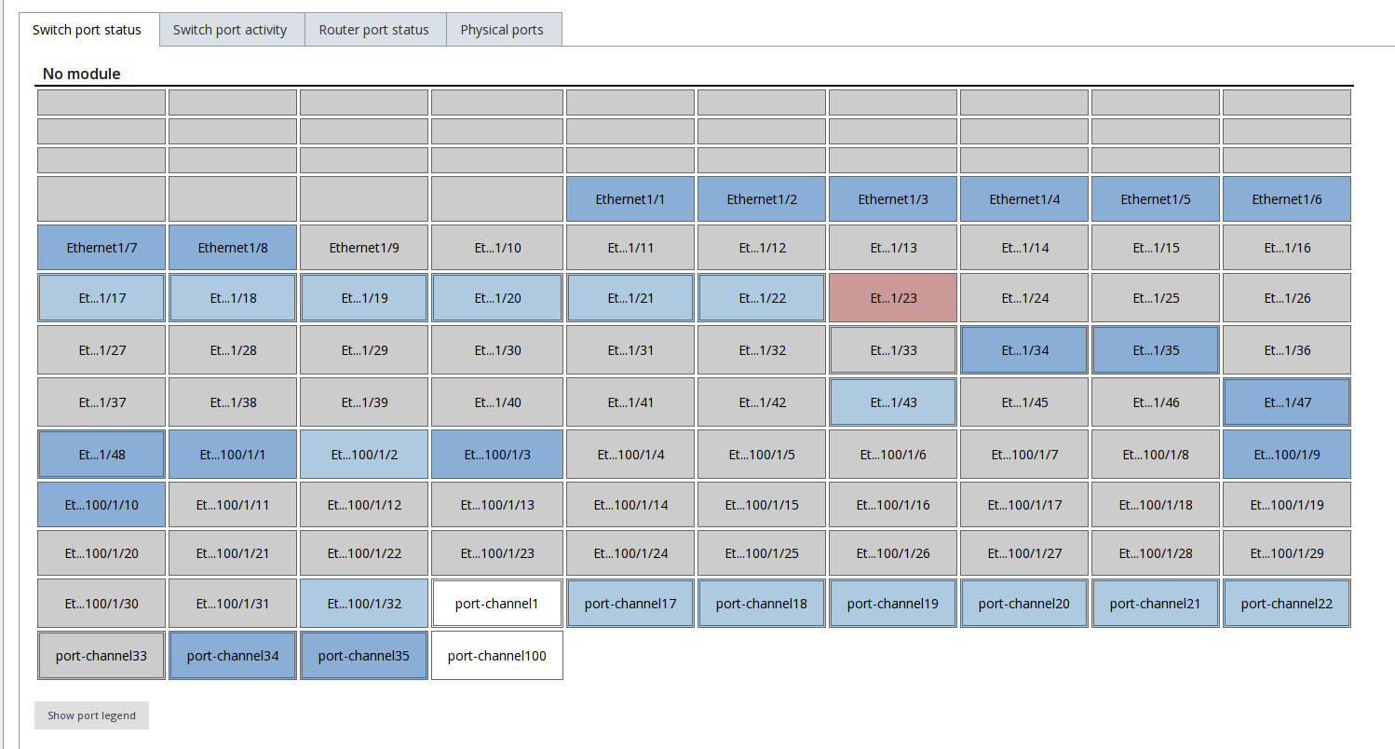Image resolution: width=1395 pixels, height=749 pixels.
Task: Open port Et...100/1/24
Action: pos(630,553)
